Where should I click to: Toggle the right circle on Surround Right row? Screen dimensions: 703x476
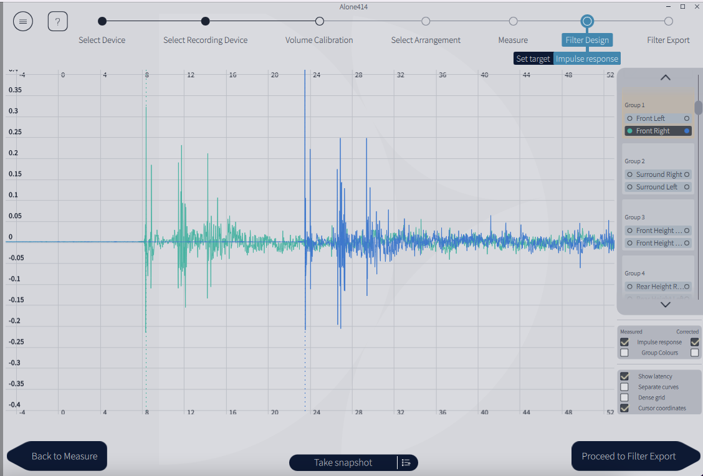click(x=687, y=174)
